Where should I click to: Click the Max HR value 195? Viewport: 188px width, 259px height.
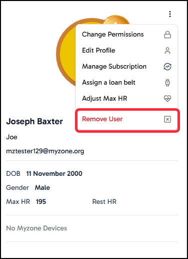(41, 202)
